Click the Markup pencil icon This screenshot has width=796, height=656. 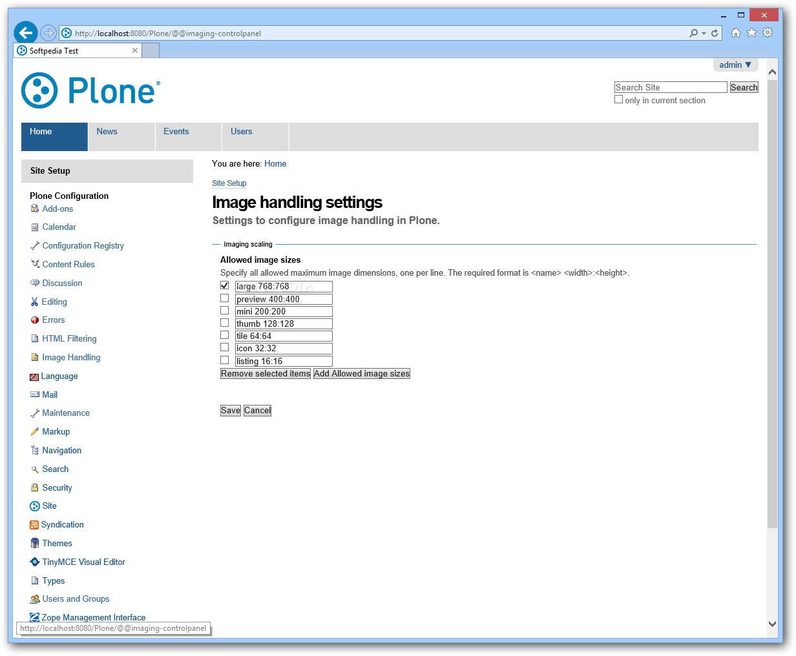[35, 431]
